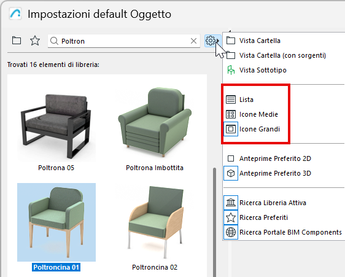
Task: Click the folder icon beside Vista Cartella
Action: pyautogui.click(x=231, y=41)
